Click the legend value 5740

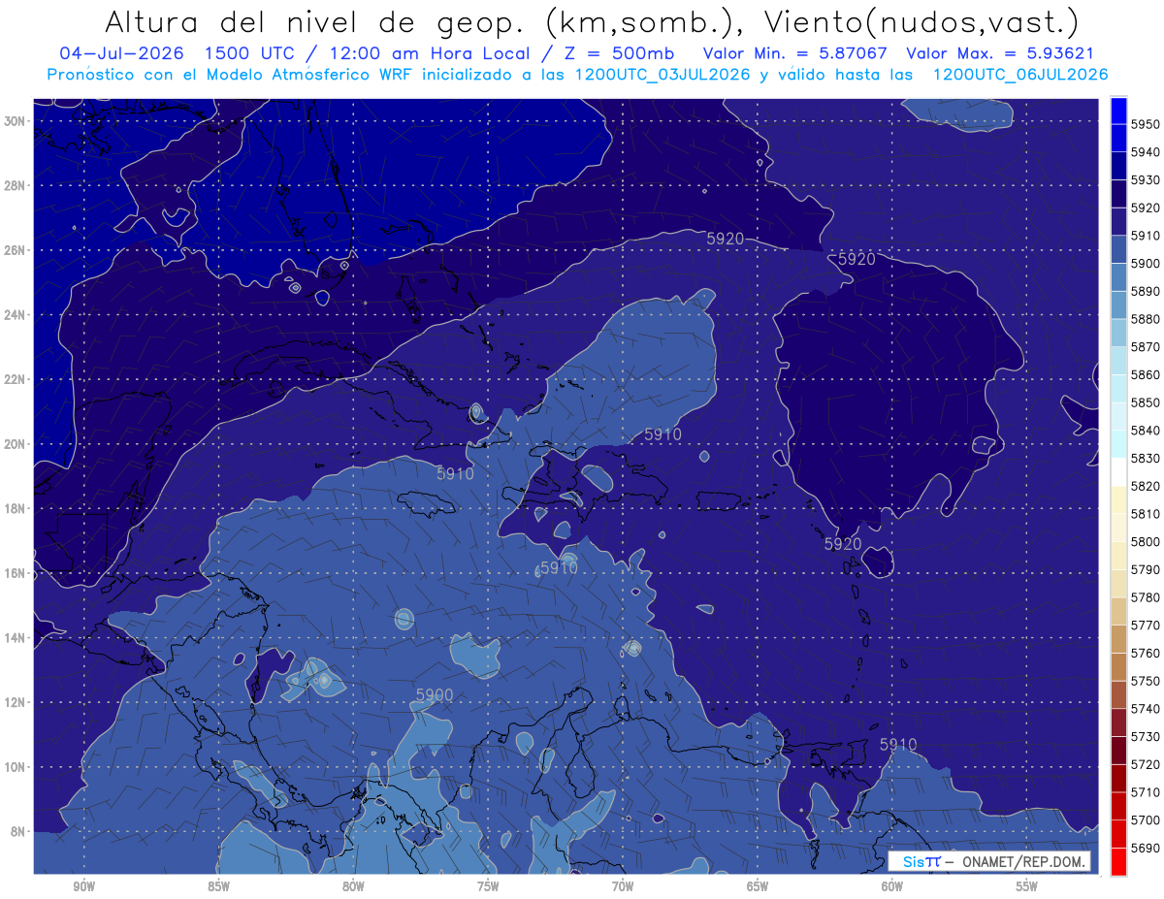click(x=1145, y=708)
